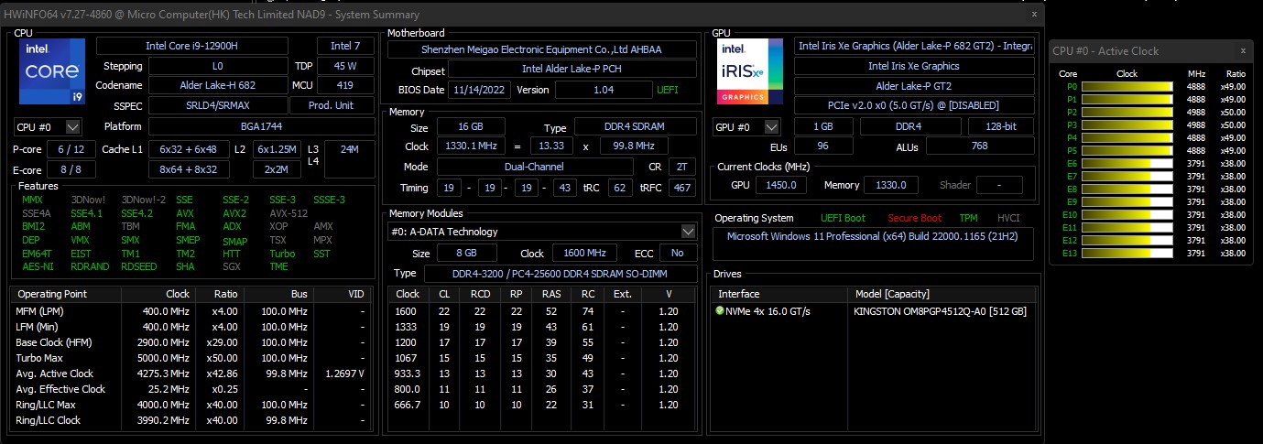Click the TPM label under Operating System
The width and height of the screenshot is (1263, 444).
point(968,218)
